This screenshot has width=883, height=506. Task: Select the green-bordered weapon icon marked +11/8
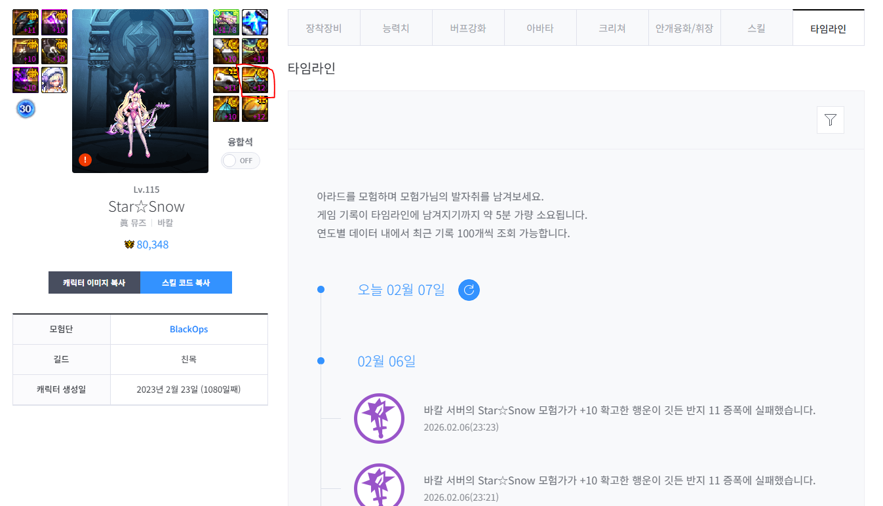pos(226,22)
